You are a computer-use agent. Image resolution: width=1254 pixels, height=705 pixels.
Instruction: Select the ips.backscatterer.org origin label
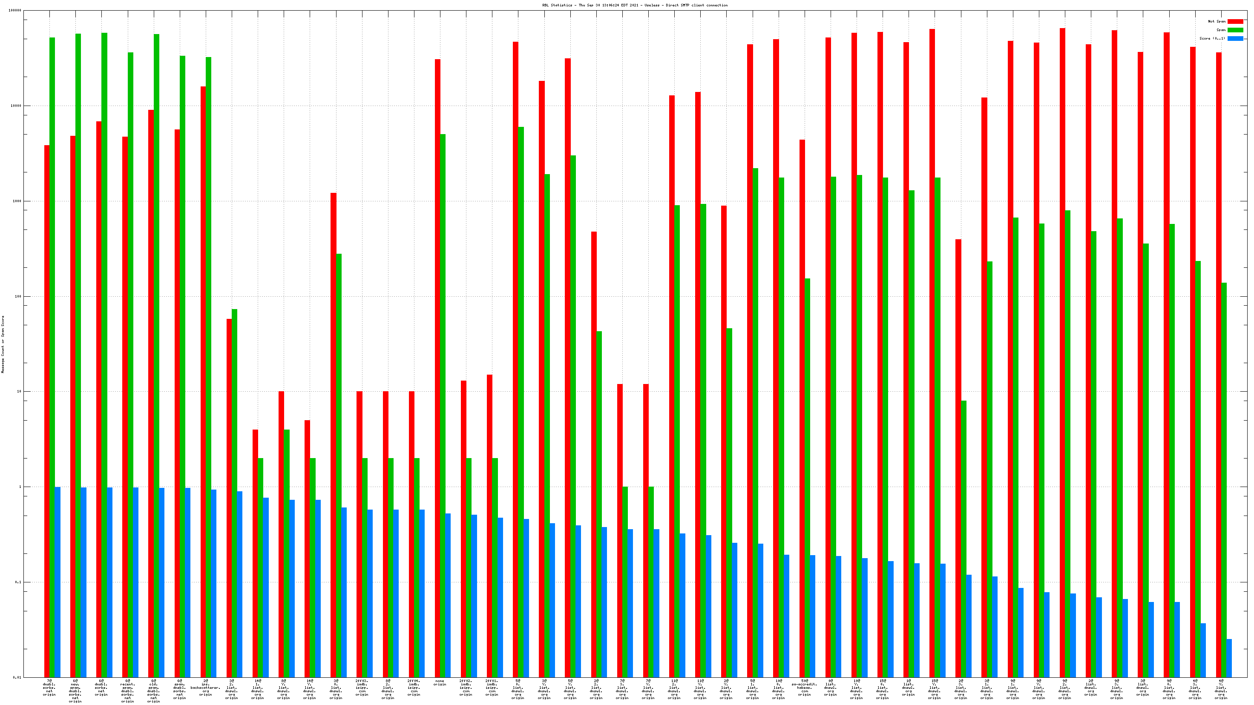click(205, 688)
